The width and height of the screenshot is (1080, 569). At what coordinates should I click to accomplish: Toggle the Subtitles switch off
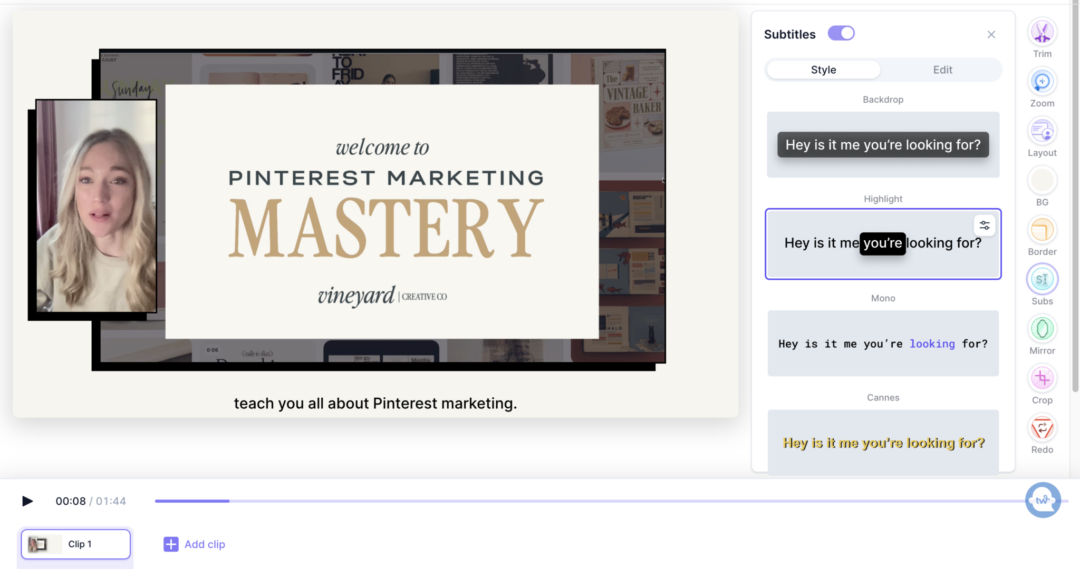841,34
